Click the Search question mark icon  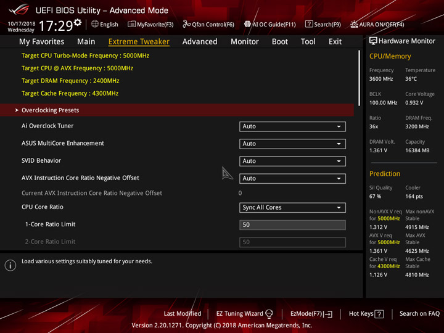309,24
